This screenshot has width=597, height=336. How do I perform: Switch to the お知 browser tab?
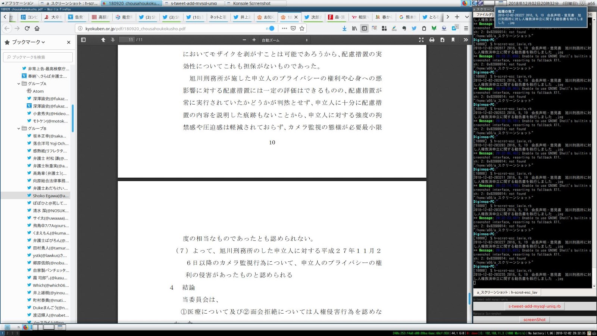coord(266,17)
